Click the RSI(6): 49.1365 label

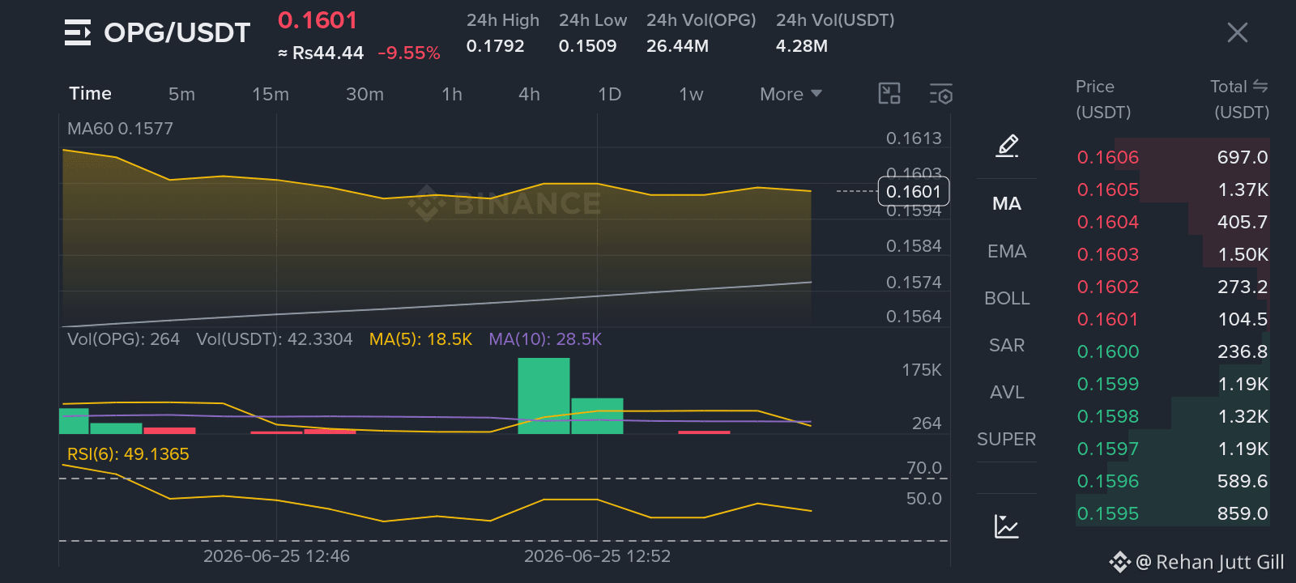pyautogui.click(x=128, y=454)
